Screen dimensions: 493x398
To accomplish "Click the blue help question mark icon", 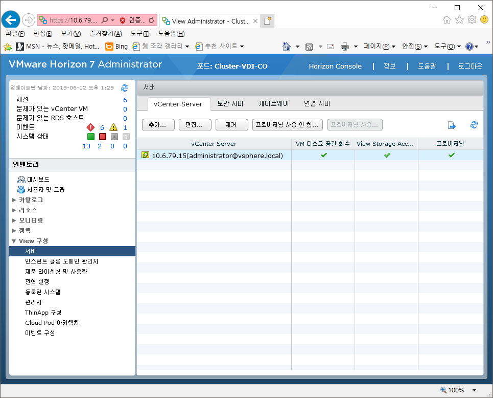I will pyautogui.click(x=469, y=47).
